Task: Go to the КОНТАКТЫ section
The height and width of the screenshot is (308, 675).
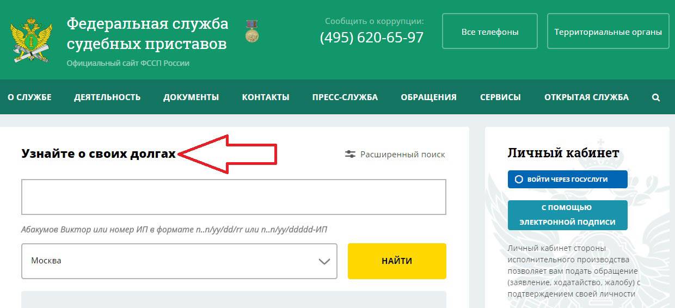Action: coord(266,97)
